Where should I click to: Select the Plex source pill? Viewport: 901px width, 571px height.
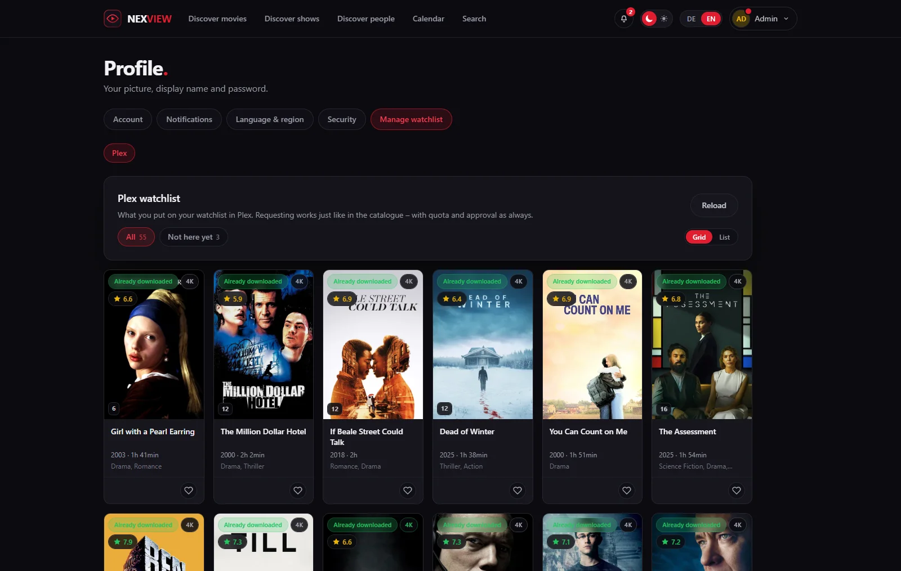[x=119, y=153]
